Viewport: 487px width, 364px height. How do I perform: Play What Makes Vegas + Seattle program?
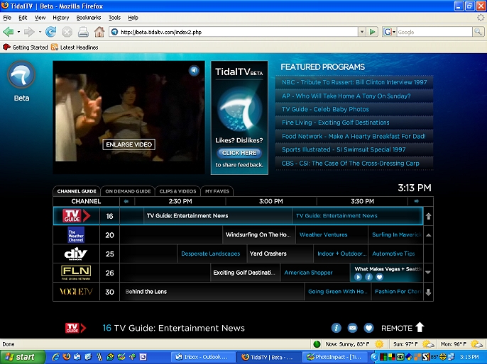click(358, 277)
